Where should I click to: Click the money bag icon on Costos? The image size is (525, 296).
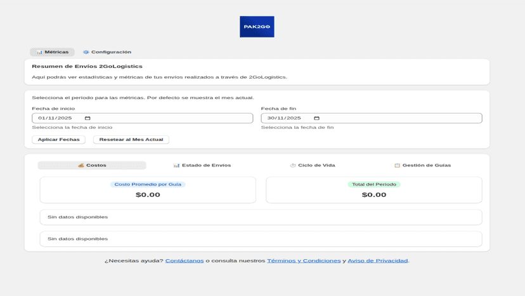click(x=81, y=165)
